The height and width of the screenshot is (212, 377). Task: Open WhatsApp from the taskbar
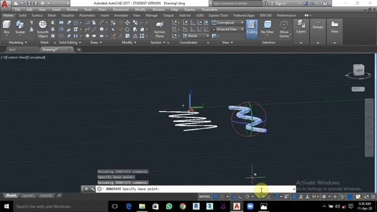coord(169,207)
